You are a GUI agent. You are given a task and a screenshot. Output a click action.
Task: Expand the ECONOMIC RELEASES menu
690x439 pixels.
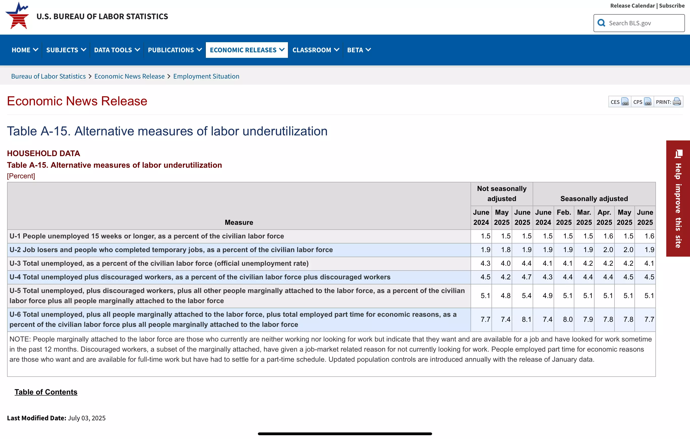pos(247,50)
